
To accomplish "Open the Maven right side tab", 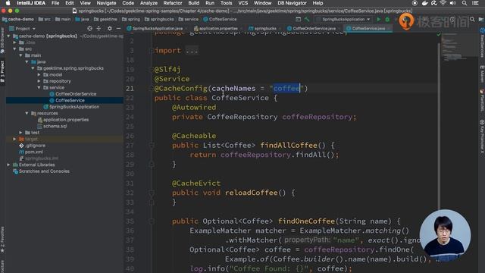I will tap(482, 74).
